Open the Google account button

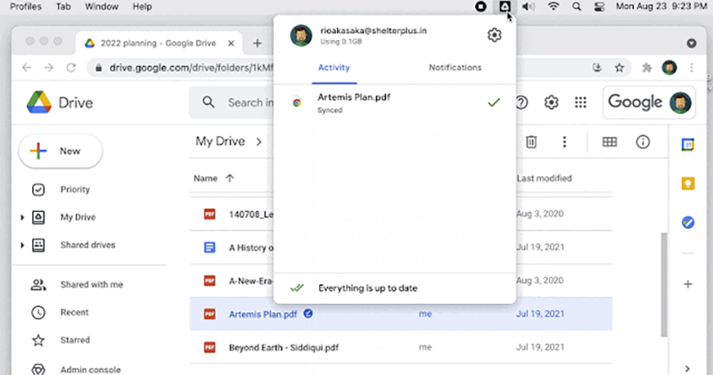(x=649, y=102)
